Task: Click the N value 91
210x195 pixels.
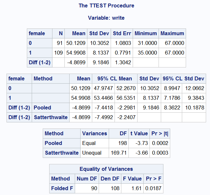Action: tap(60, 43)
